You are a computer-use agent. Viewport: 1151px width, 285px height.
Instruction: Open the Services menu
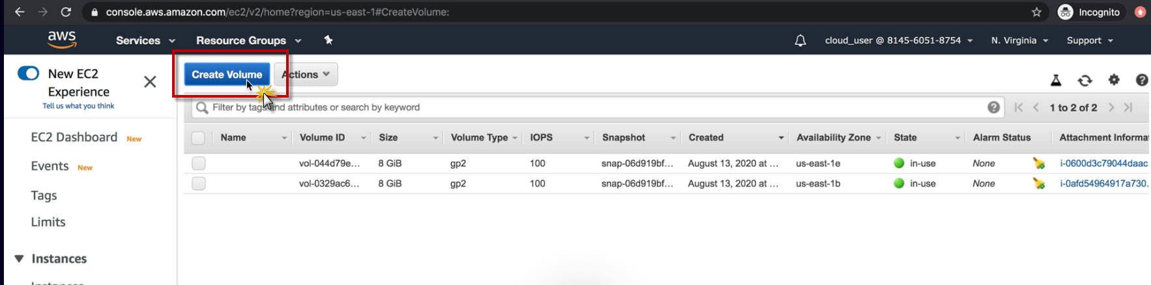(145, 40)
